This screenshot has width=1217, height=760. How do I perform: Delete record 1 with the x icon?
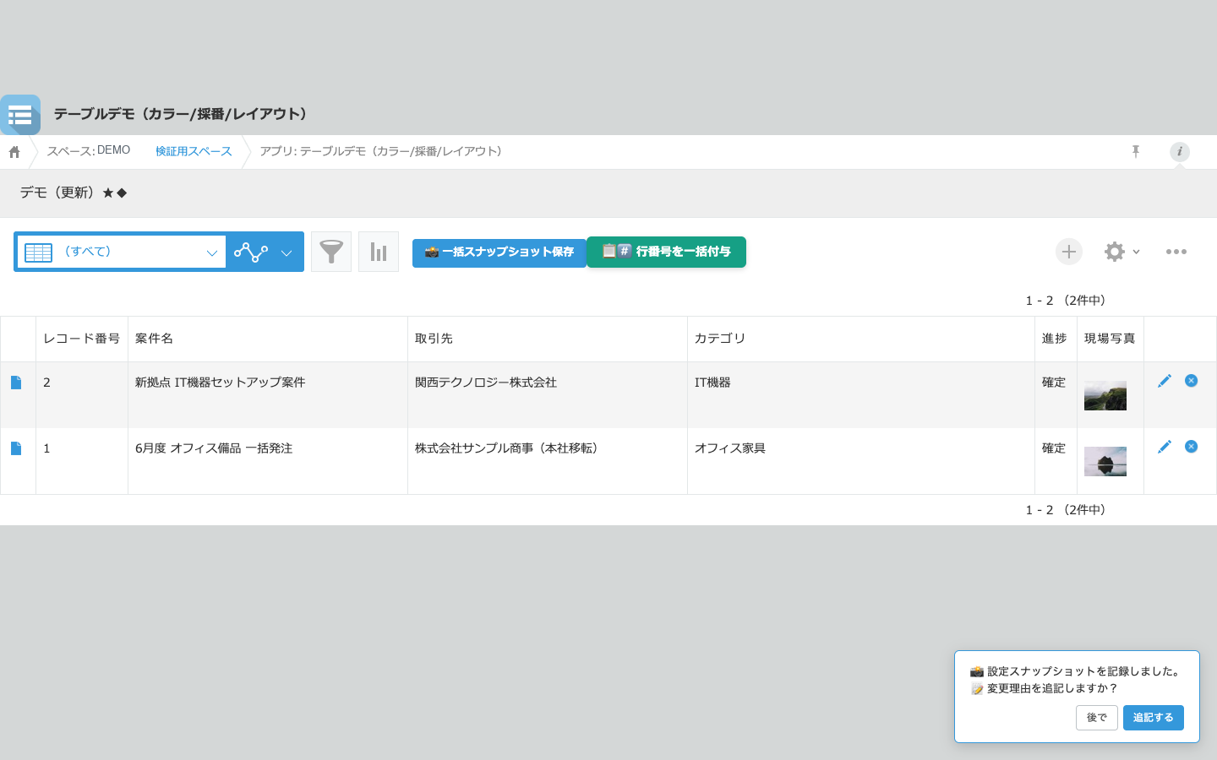pyautogui.click(x=1191, y=447)
